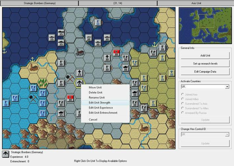Select the highlighted Strategic Bomber unit on the map
The width and height of the screenshot is (234, 166).
click(x=79, y=83)
